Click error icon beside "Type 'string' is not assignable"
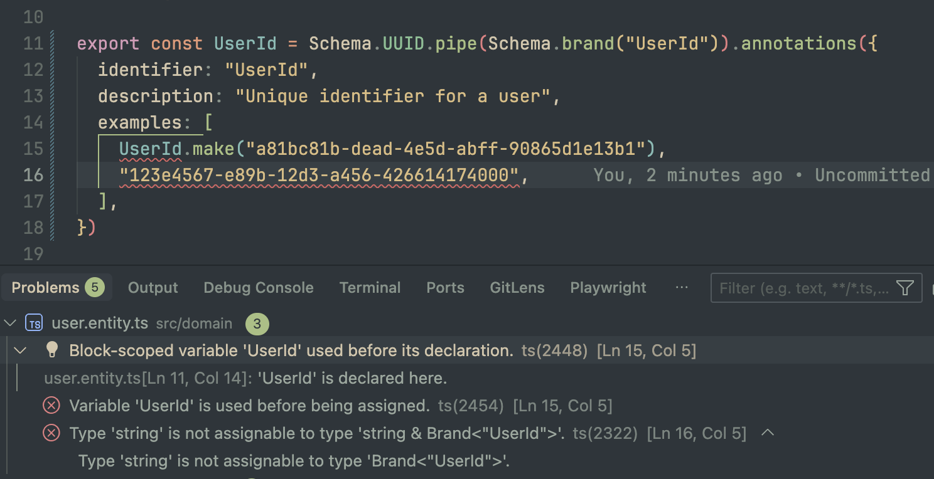The height and width of the screenshot is (479, 934). 51,433
